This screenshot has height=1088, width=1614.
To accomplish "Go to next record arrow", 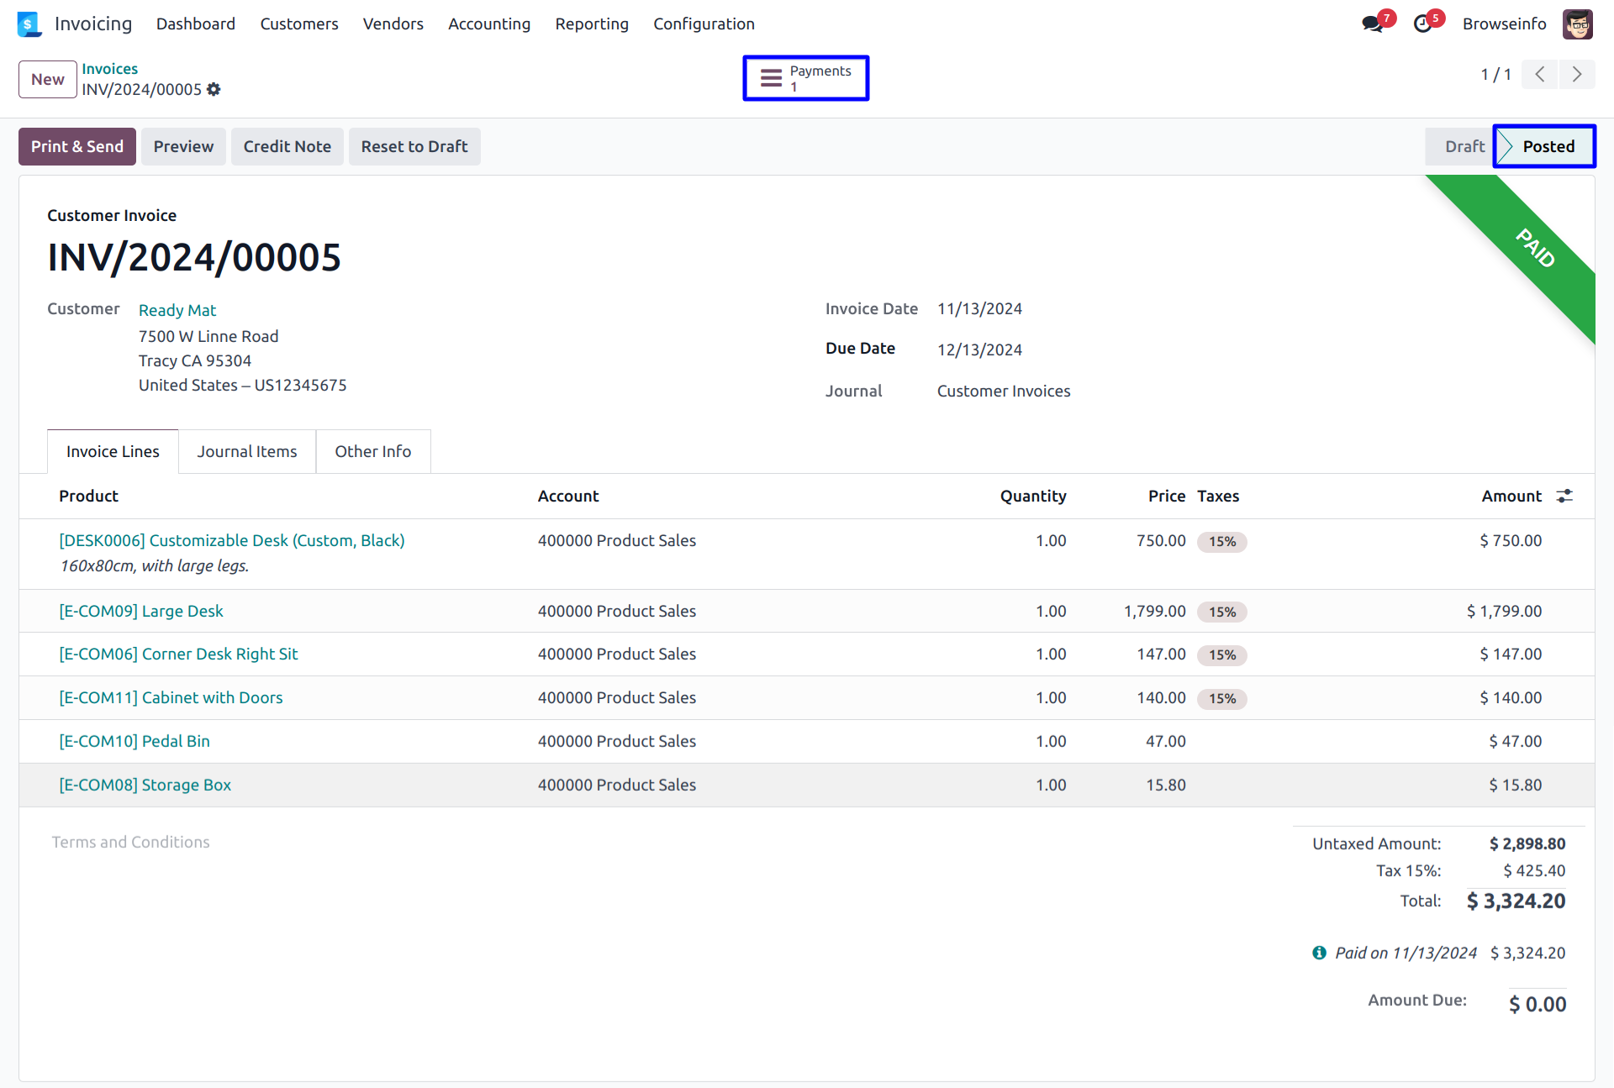I will 1577,74.
